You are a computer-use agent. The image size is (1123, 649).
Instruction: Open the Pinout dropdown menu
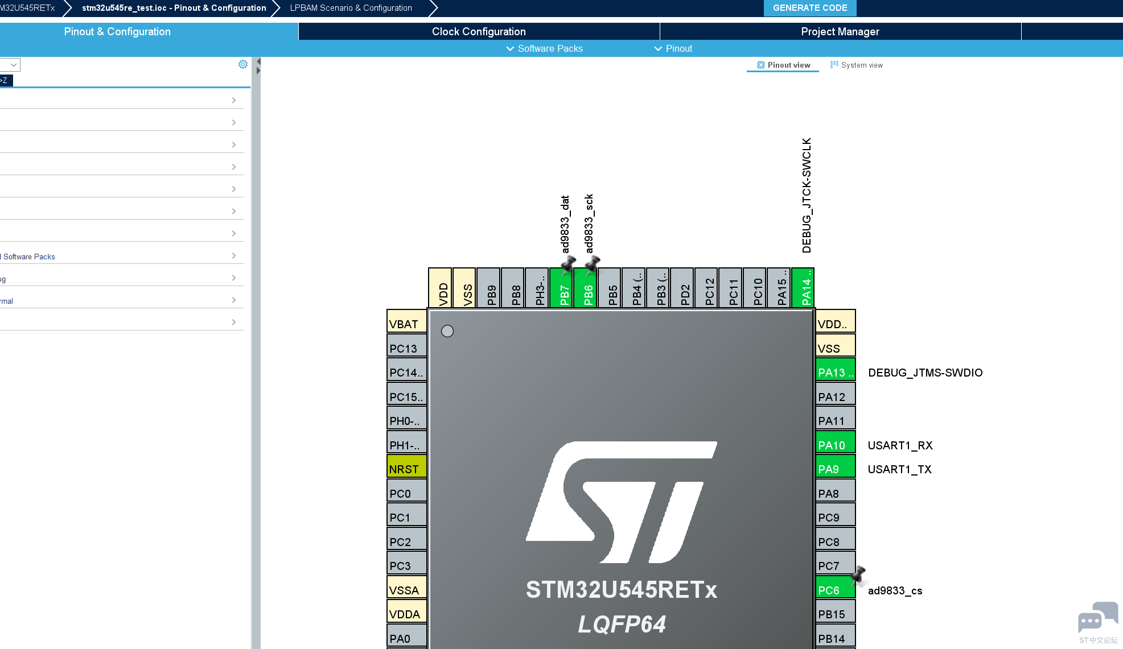coord(673,49)
